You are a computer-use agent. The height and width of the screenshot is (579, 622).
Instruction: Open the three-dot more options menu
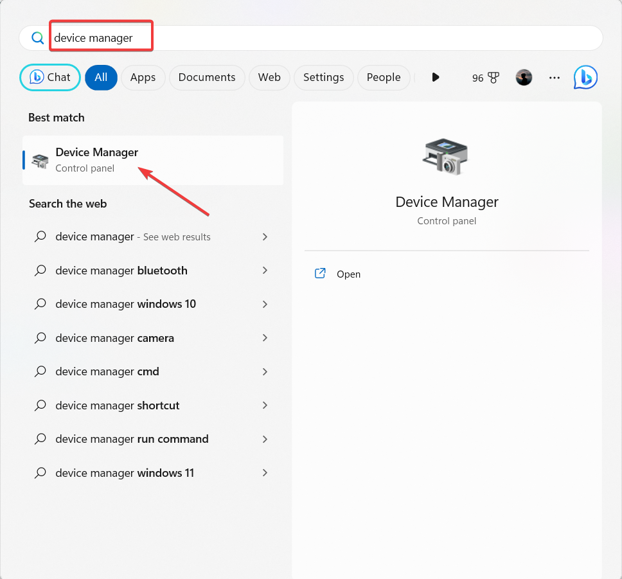554,78
